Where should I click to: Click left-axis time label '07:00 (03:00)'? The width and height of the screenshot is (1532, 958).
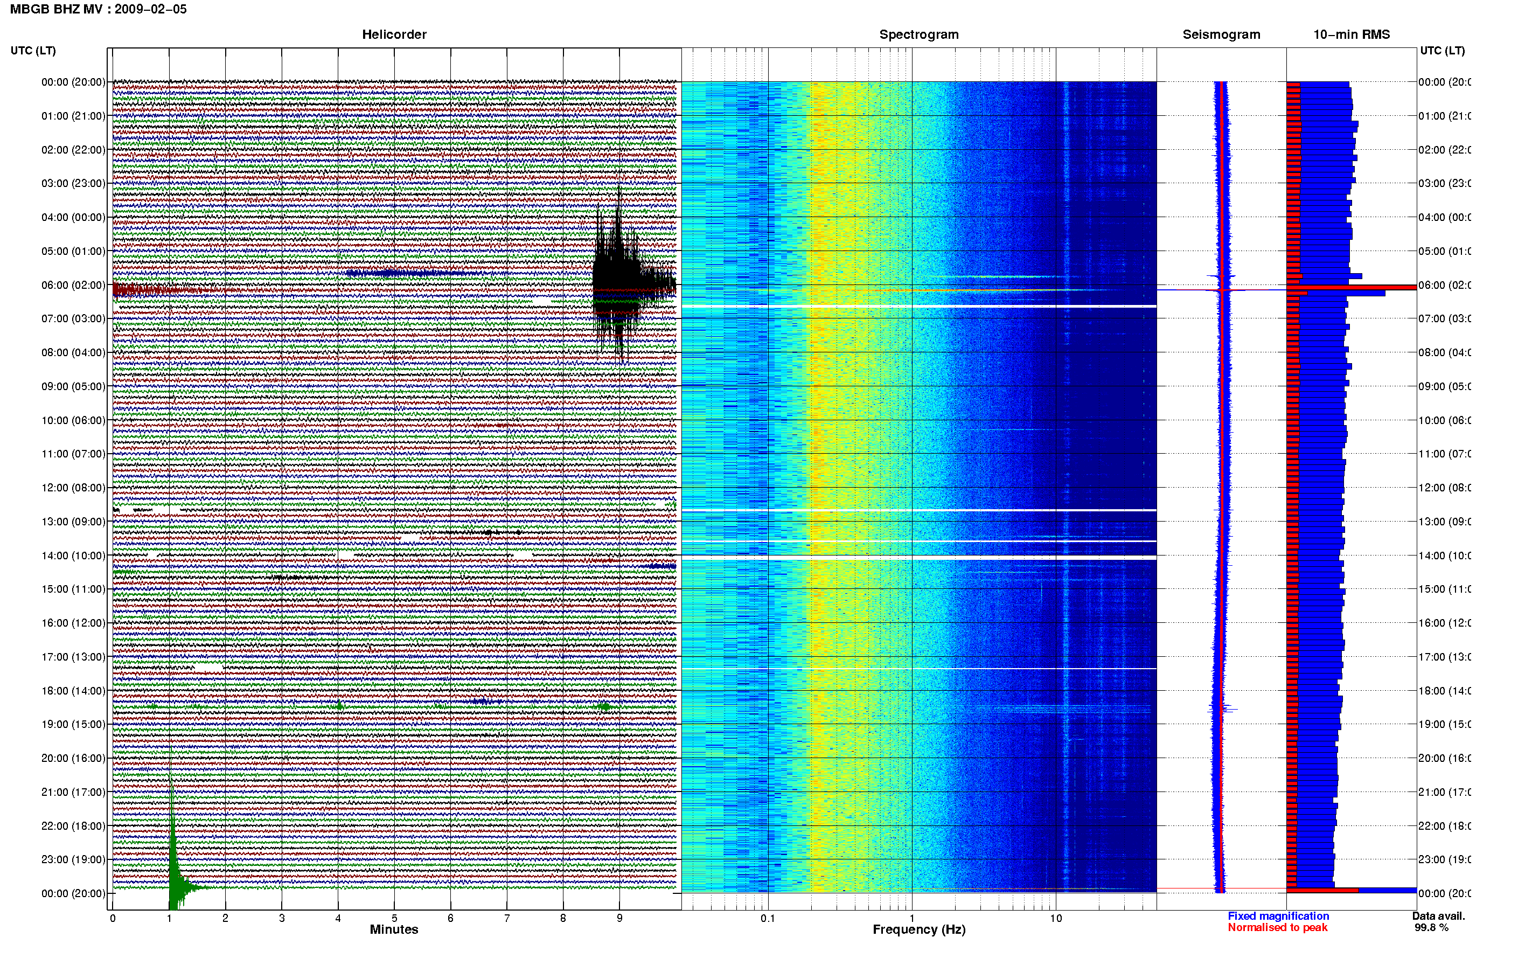[73, 318]
